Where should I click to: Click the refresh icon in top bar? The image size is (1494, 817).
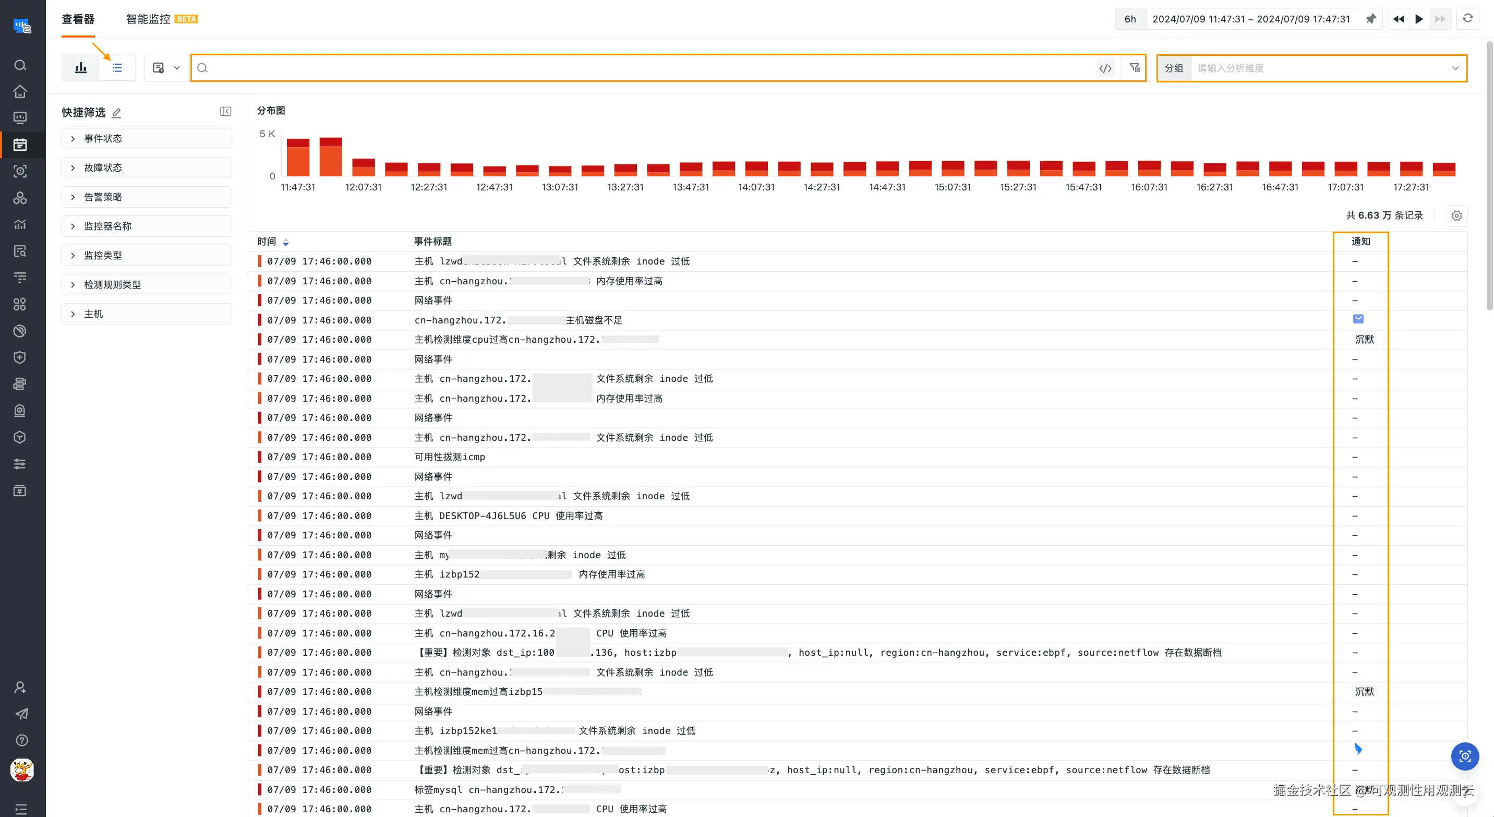pos(1467,19)
